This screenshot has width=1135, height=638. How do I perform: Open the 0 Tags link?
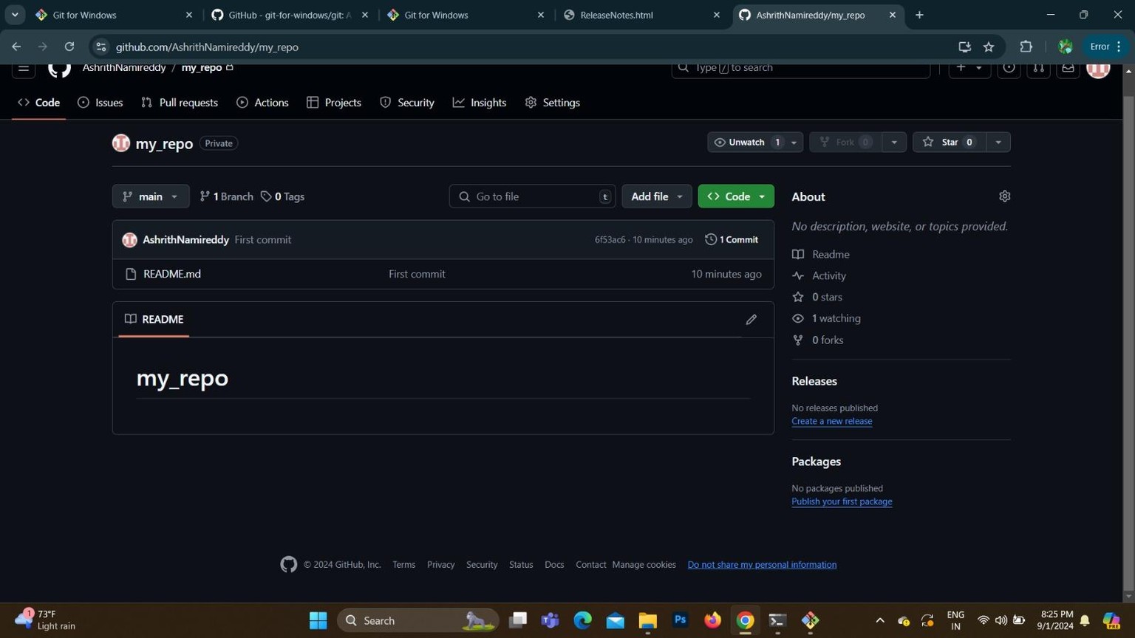282,196
